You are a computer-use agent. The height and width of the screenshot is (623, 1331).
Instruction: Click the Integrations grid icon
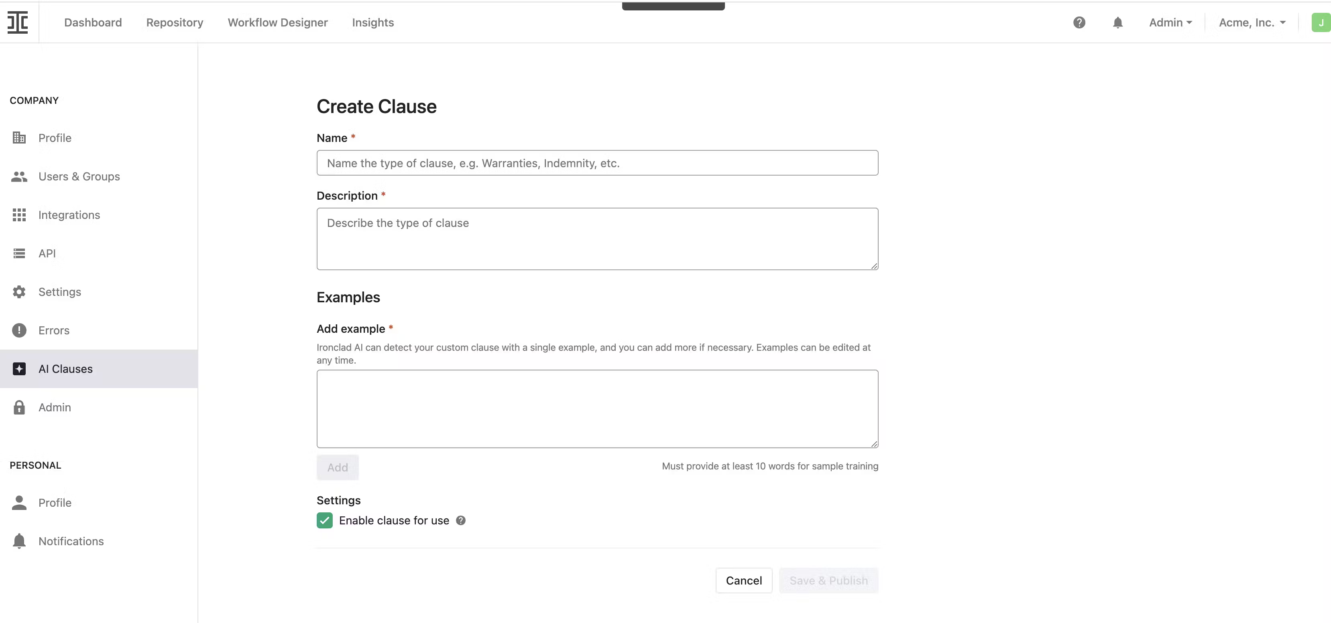point(19,214)
